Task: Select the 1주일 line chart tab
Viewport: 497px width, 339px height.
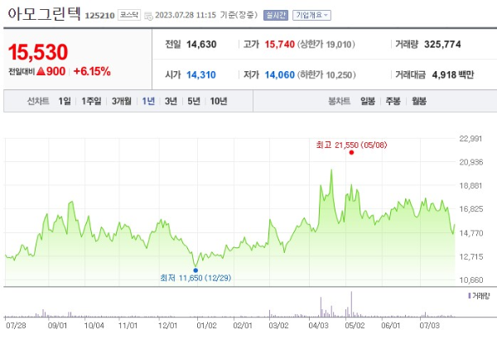Action: pyautogui.click(x=91, y=101)
